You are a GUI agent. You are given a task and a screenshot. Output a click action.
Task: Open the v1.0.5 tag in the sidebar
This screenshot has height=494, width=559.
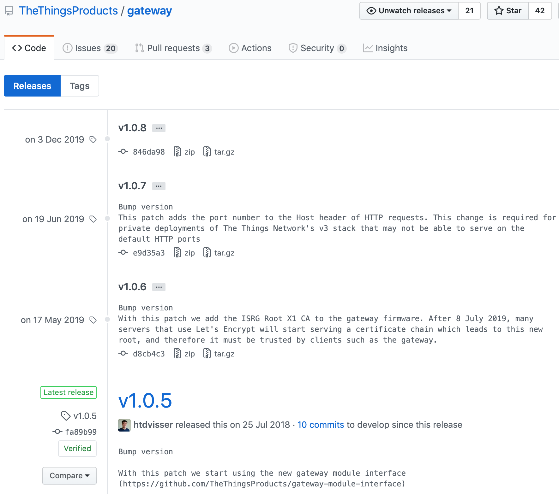pyautogui.click(x=79, y=416)
